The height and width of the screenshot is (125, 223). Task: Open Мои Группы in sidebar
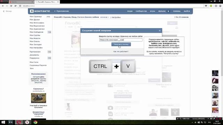35,35
